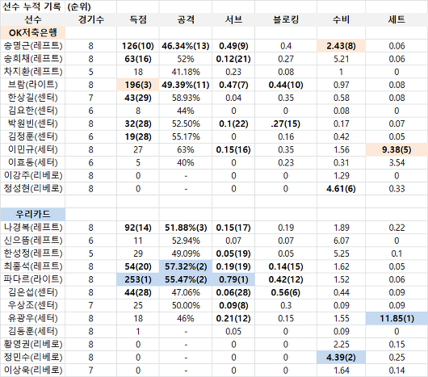The image size is (428, 377).
Task: Select player name 한성정(레프트)
Action: (33, 253)
